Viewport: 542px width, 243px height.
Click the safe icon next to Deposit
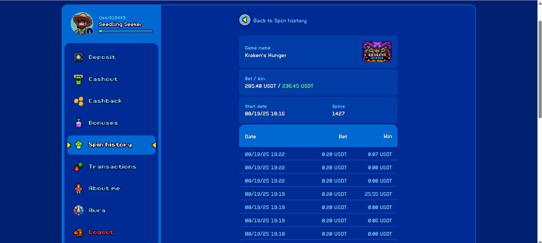[78, 57]
